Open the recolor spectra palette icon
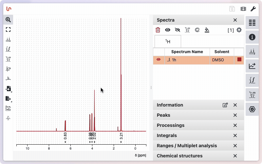 coord(197,30)
